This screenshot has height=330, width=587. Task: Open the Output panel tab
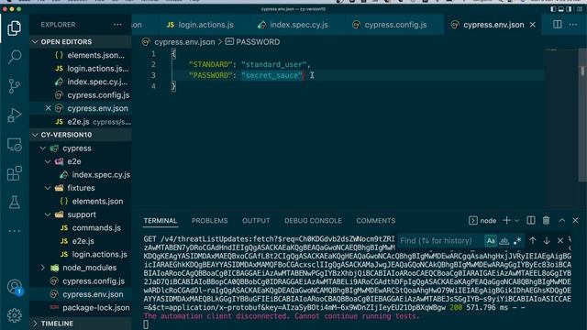point(256,221)
